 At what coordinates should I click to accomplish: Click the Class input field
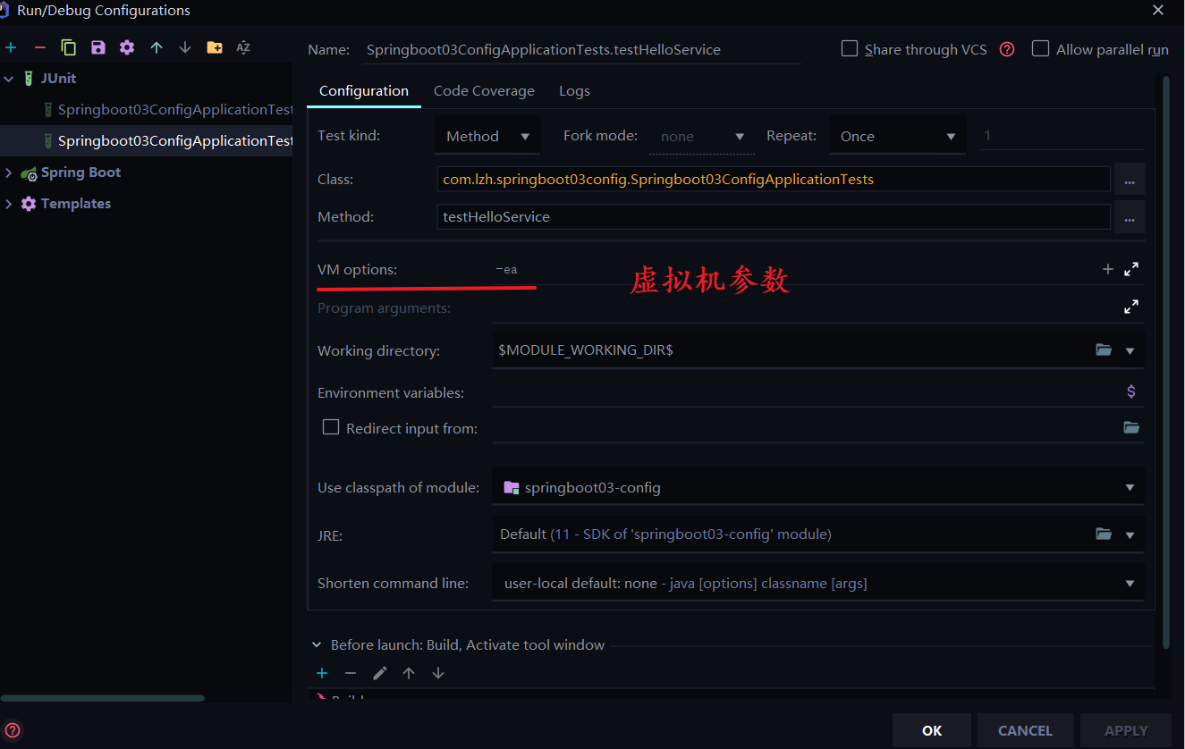coord(774,180)
